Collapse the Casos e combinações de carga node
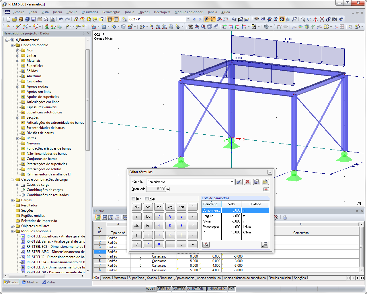The height and width of the screenshot is (294, 367). click(12, 179)
